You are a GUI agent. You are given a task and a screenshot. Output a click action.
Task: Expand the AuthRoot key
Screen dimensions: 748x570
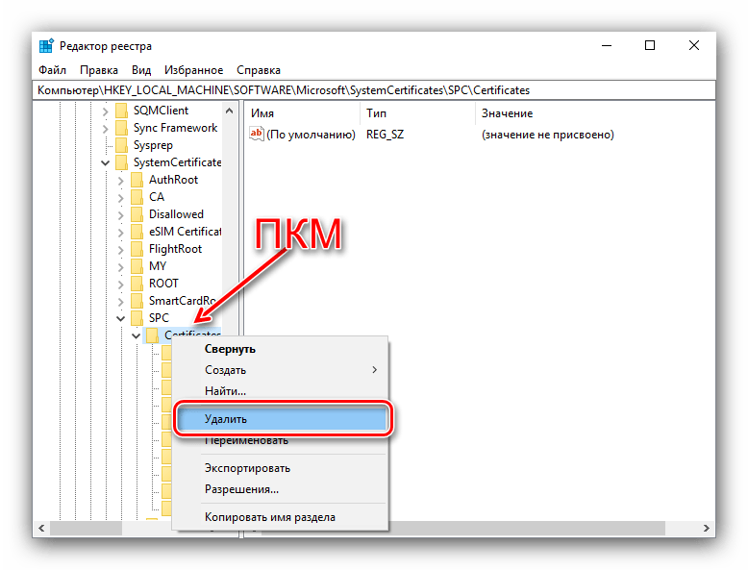[121, 181]
